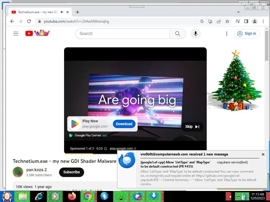Open volume control in system tray
Image resolution: width=270 pixels, height=202 pixels.
[x=244, y=196]
